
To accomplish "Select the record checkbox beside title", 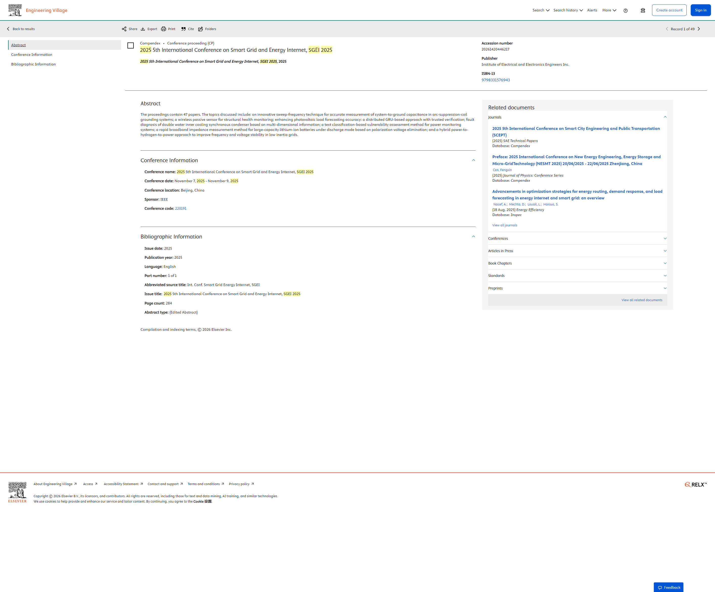I will [130, 45].
